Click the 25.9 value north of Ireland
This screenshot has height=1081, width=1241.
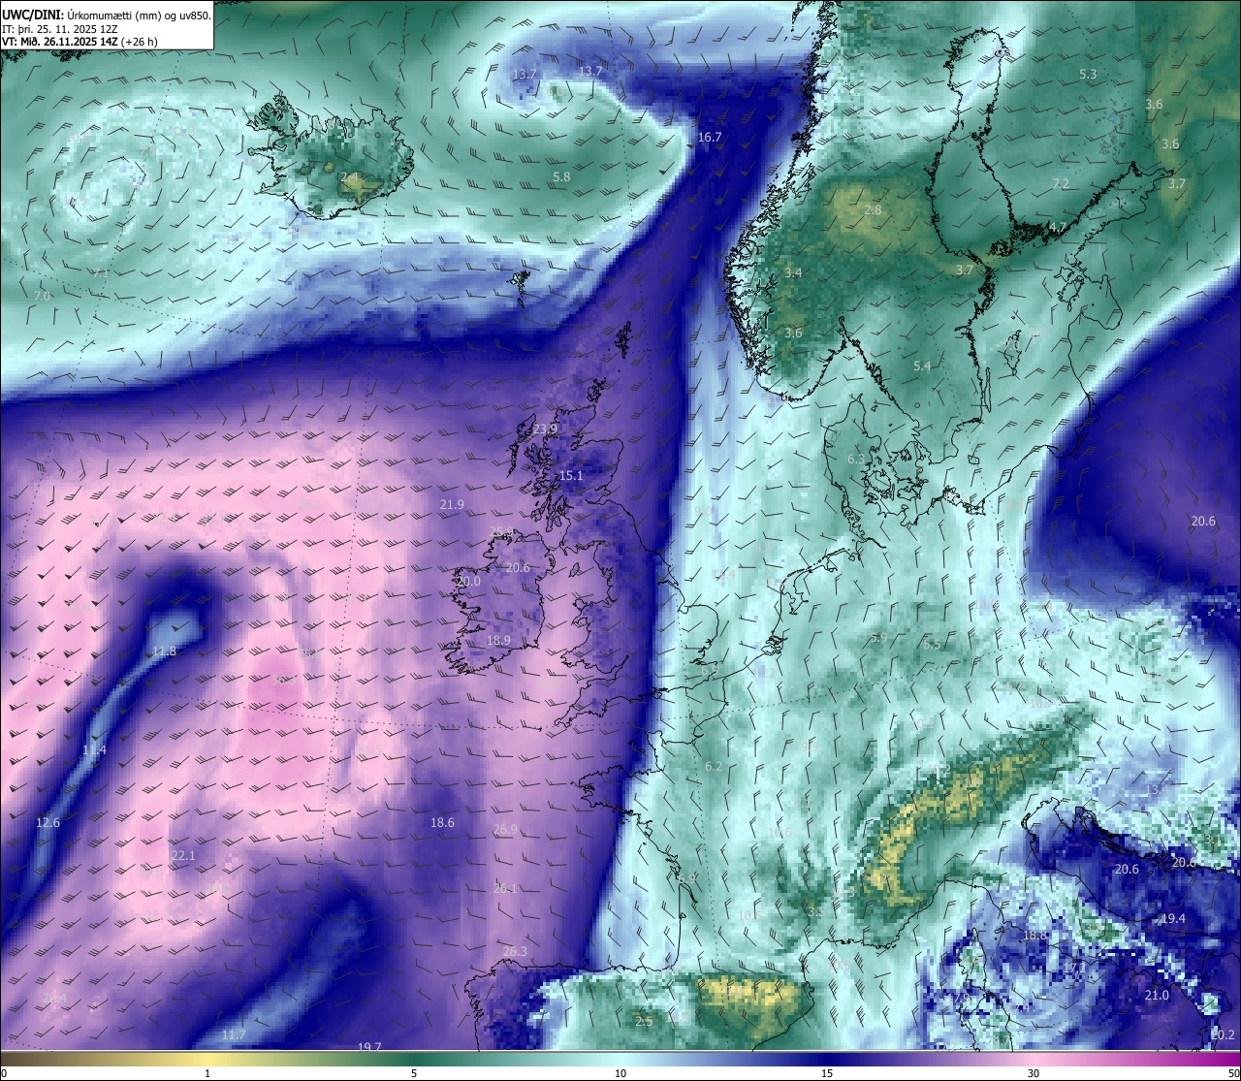coord(500,532)
